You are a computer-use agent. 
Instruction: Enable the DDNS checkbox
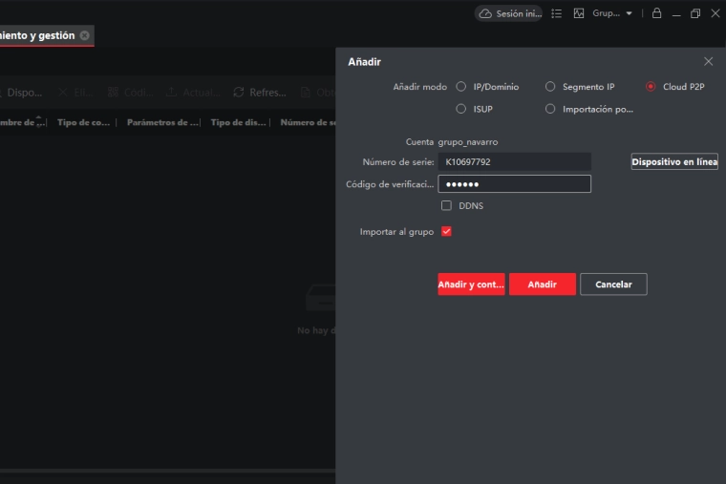point(446,205)
